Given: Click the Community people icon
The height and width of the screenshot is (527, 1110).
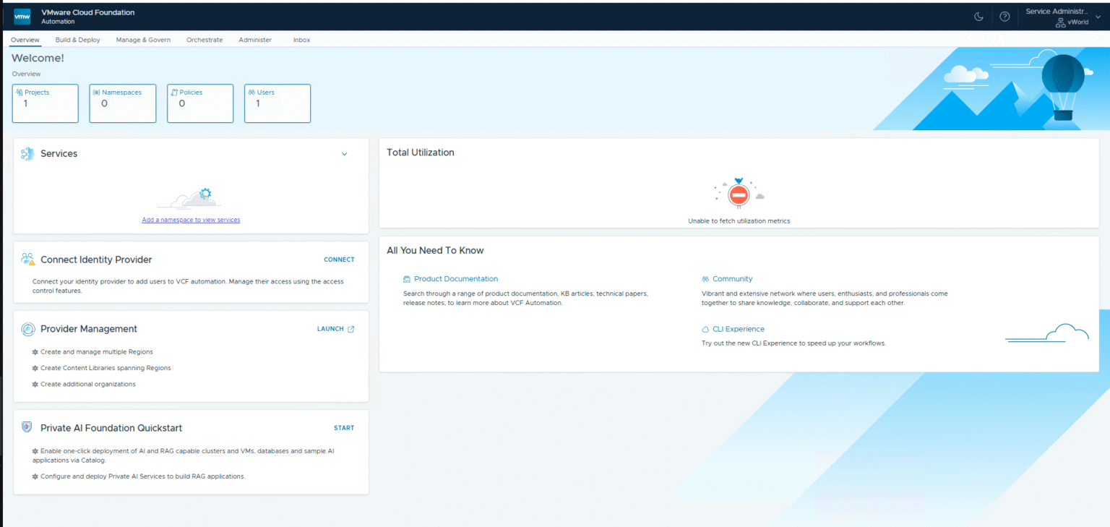Looking at the screenshot, I should (x=705, y=279).
